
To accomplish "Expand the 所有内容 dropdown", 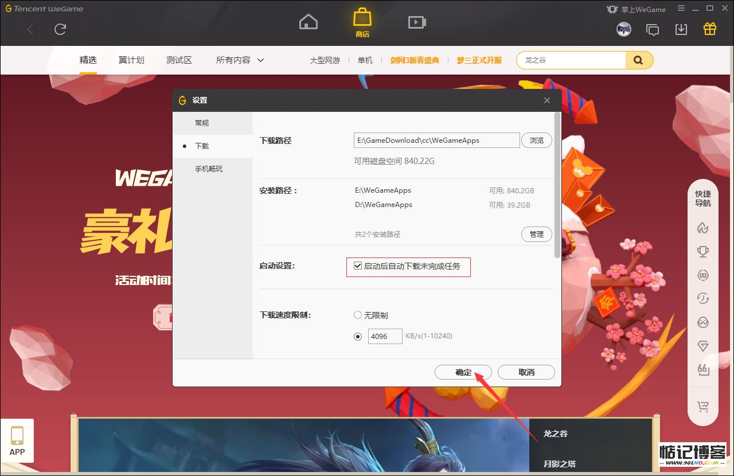I will click(240, 60).
